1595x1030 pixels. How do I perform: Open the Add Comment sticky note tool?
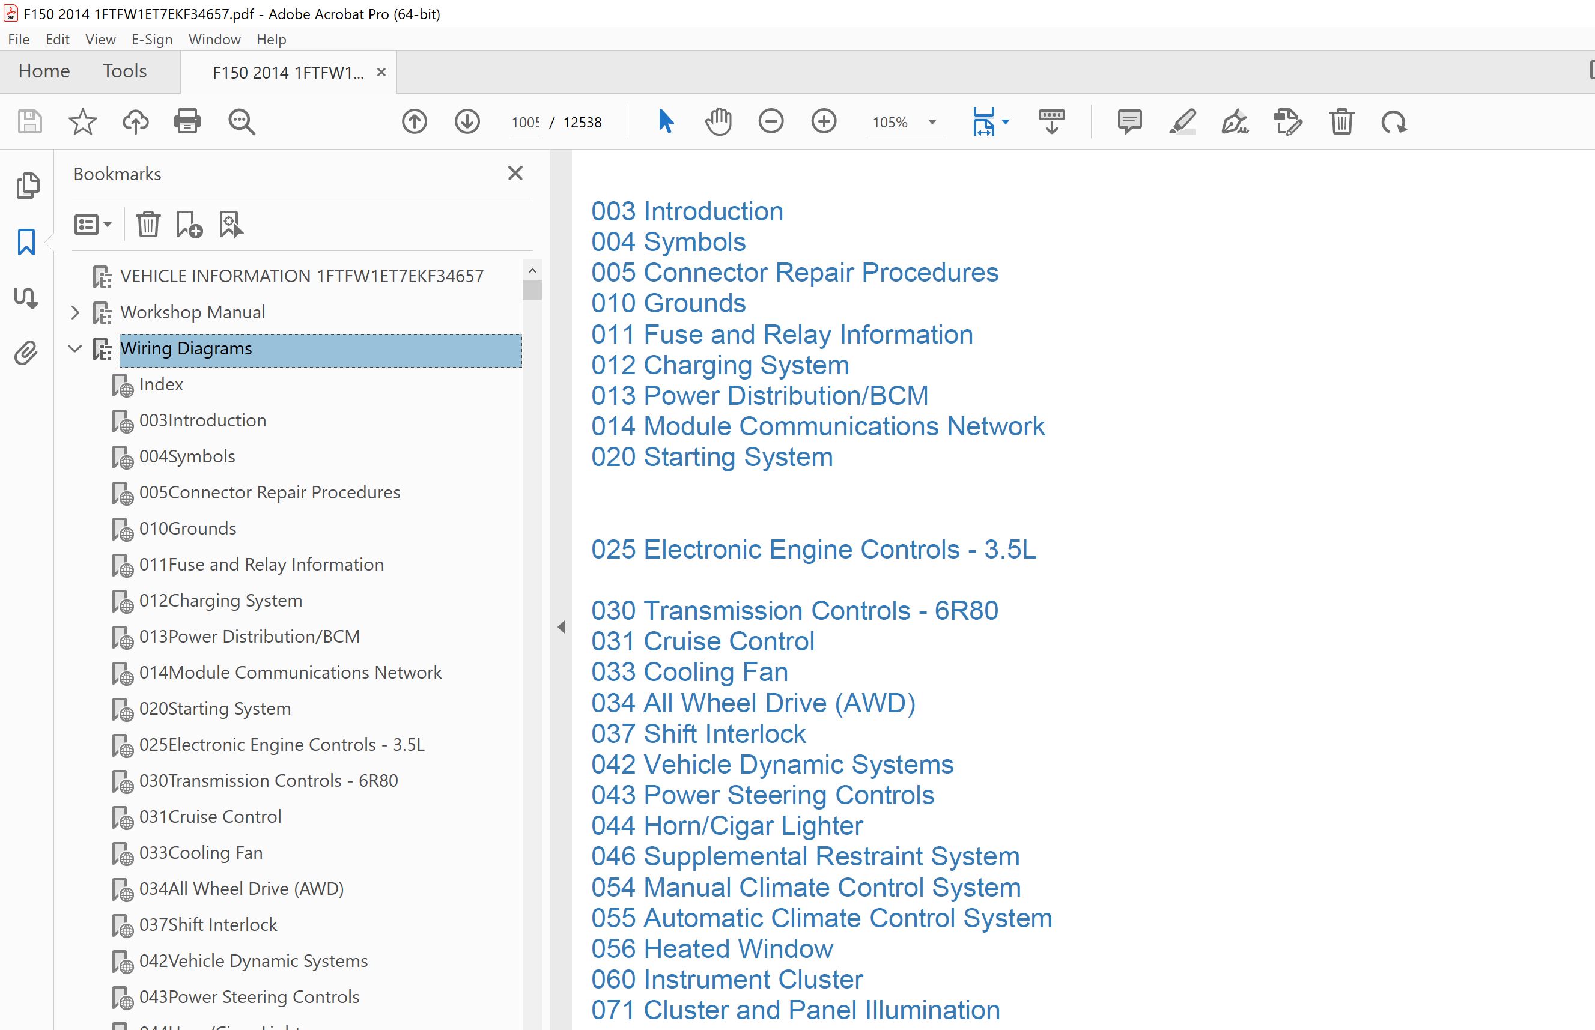pyautogui.click(x=1129, y=122)
